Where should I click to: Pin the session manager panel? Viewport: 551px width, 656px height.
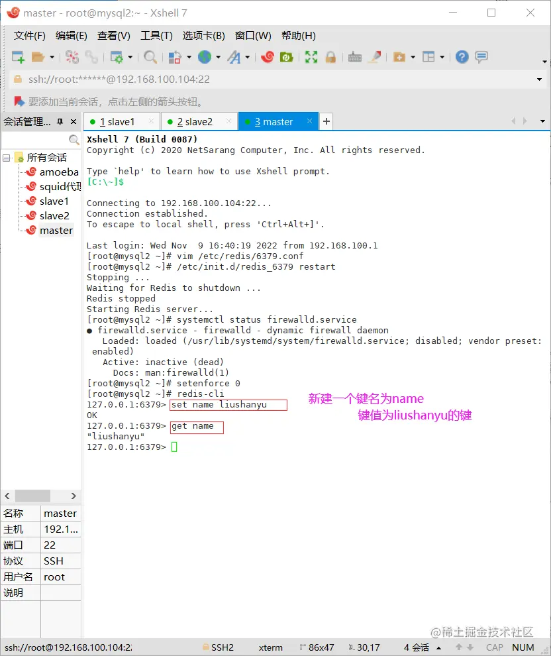tap(60, 121)
